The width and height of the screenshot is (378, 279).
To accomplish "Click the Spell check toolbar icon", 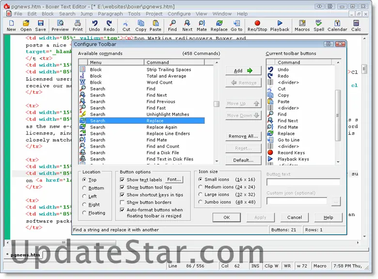I will [318, 25].
